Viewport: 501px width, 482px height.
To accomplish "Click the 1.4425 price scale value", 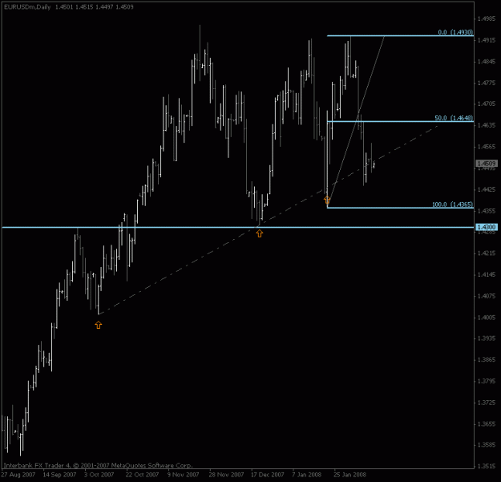I will (487, 189).
